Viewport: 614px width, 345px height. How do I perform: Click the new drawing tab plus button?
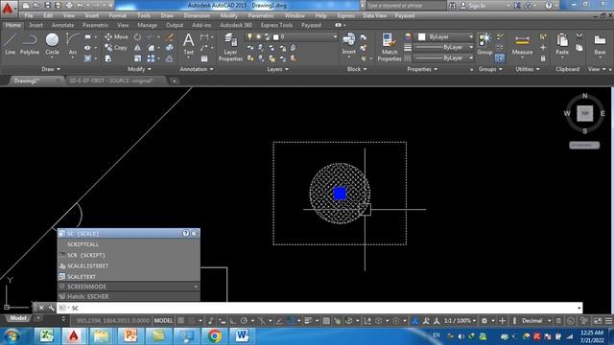pyautogui.click(x=175, y=80)
